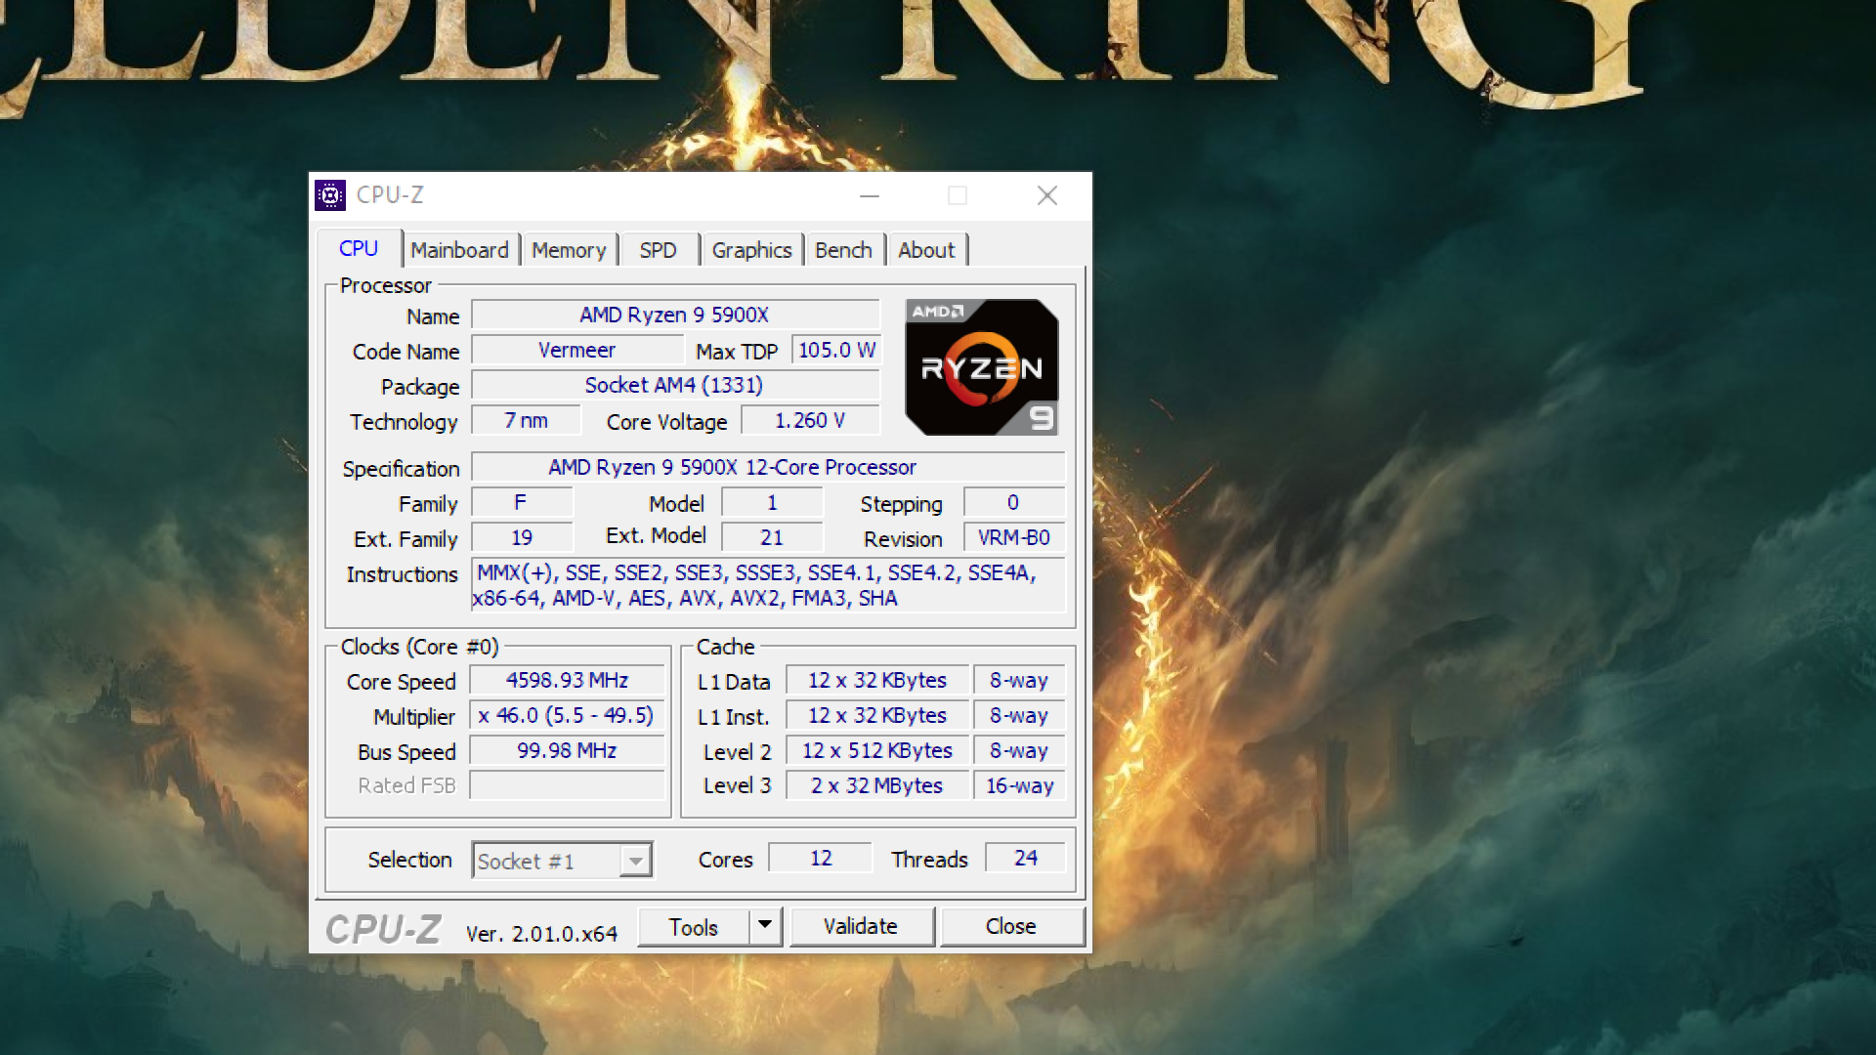
Task: Click the Model value '1'
Action: tap(772, 502)
